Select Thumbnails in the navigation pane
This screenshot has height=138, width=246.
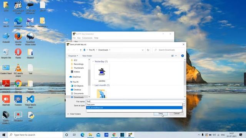click(x=78, y=68)
